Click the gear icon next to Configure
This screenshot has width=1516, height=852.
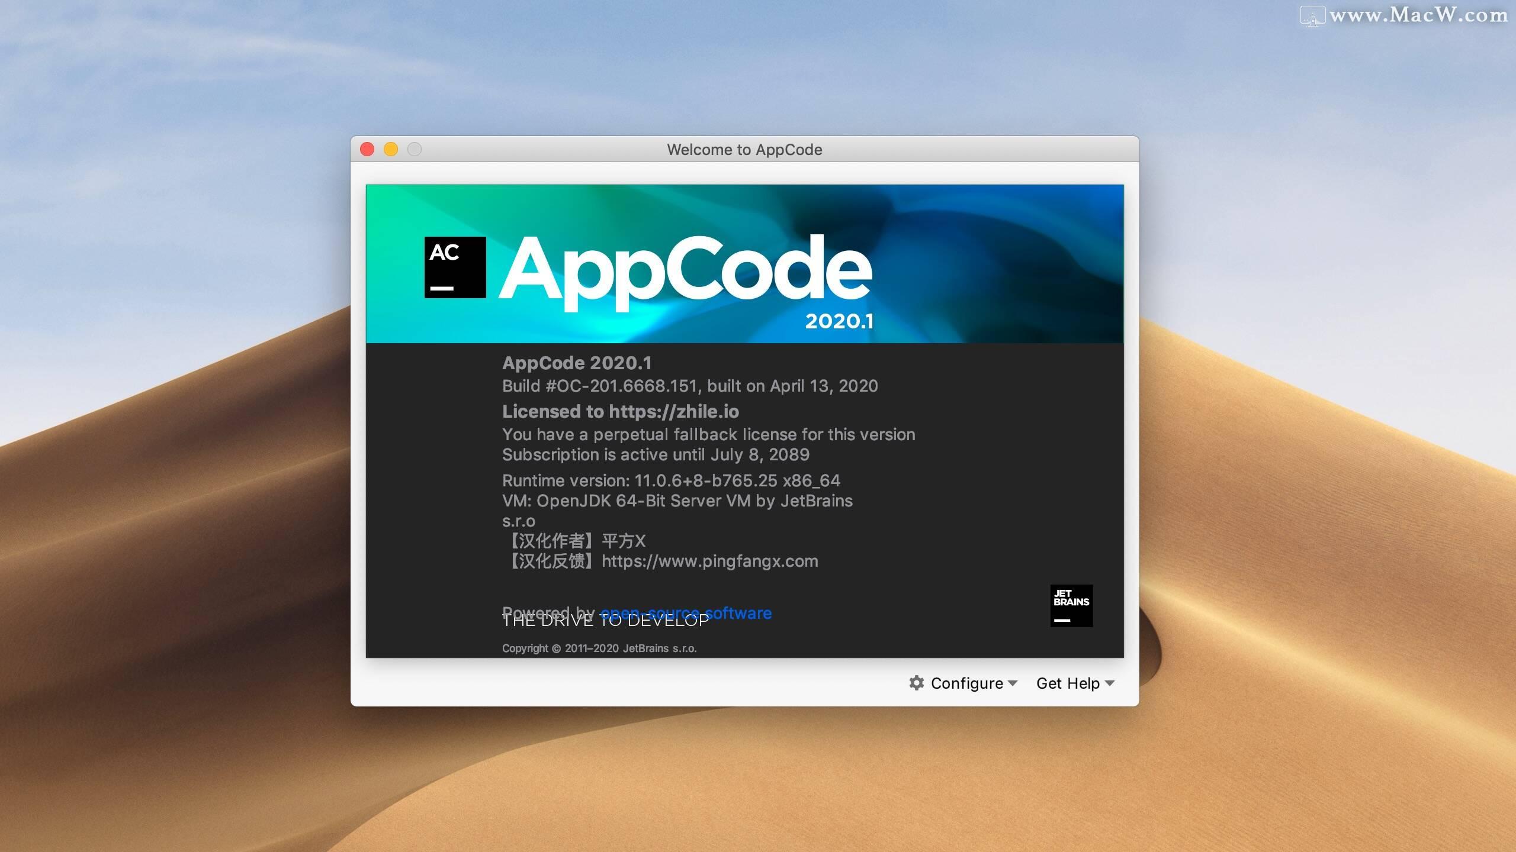[916, 683]
